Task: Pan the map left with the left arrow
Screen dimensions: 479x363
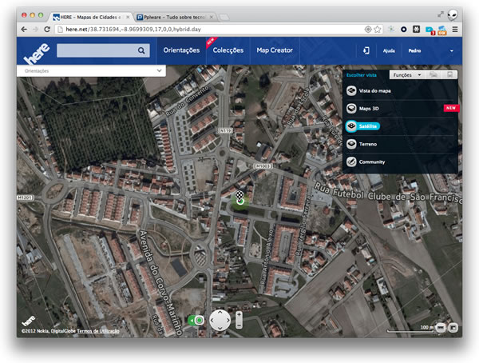Action: pyautogui.click(x=212, y=320)
